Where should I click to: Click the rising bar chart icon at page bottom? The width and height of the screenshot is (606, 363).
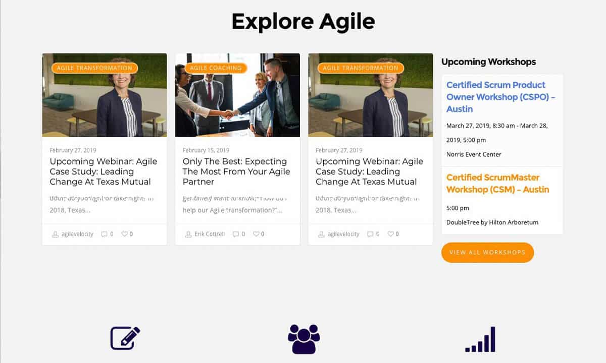480,339
